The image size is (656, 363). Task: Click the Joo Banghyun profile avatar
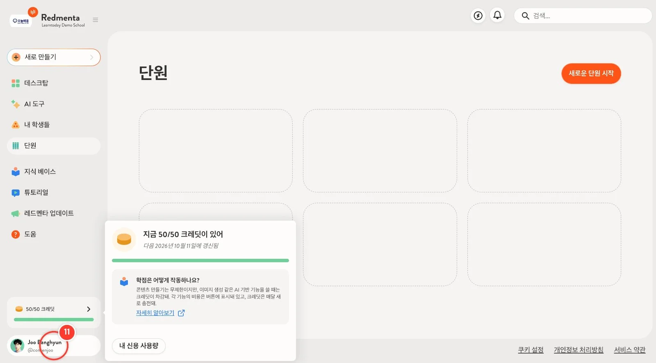click(x=17, y=345)
